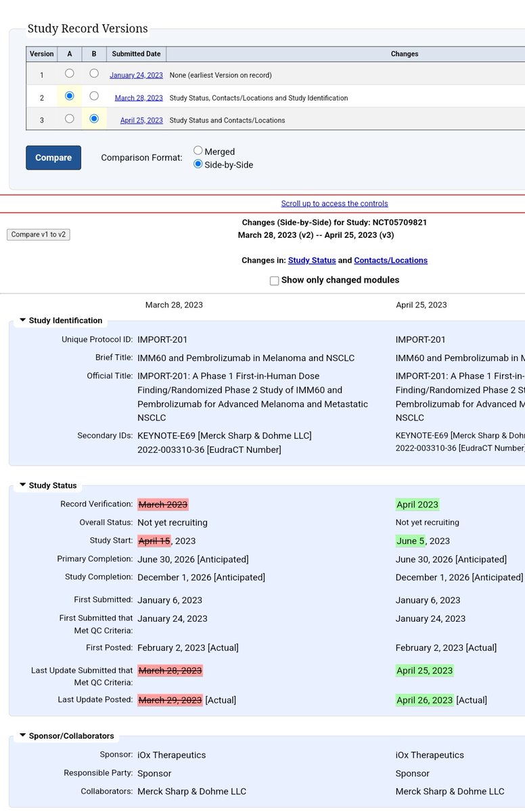
Task: Click Study Record Versions heading
Action: tap(87, 28)
